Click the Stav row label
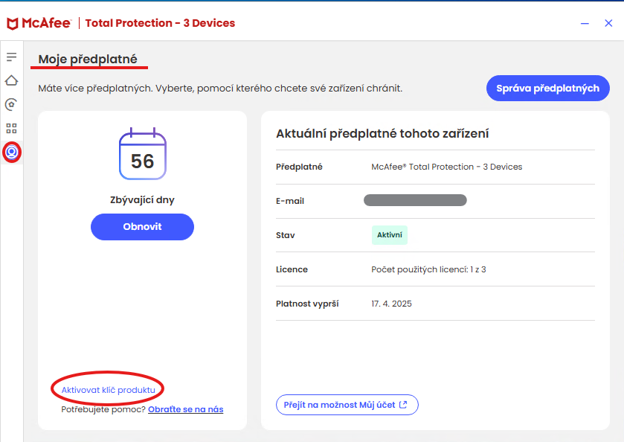This screenshot has height=442, width=624. [286, 235]
